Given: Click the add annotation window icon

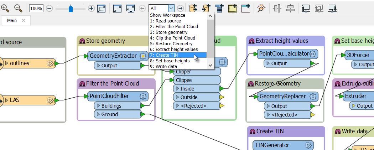Looking at the screenshot, I should click(x=245, y=8).
